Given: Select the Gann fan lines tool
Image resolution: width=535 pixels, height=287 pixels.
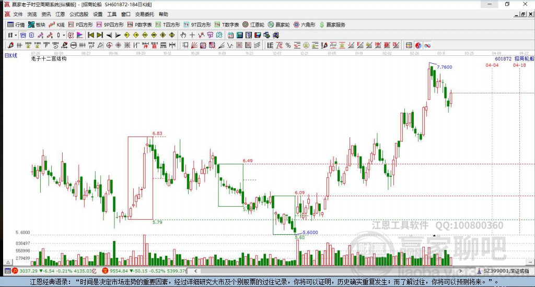Looking at the screenshot, I should [x=194, y=45].
